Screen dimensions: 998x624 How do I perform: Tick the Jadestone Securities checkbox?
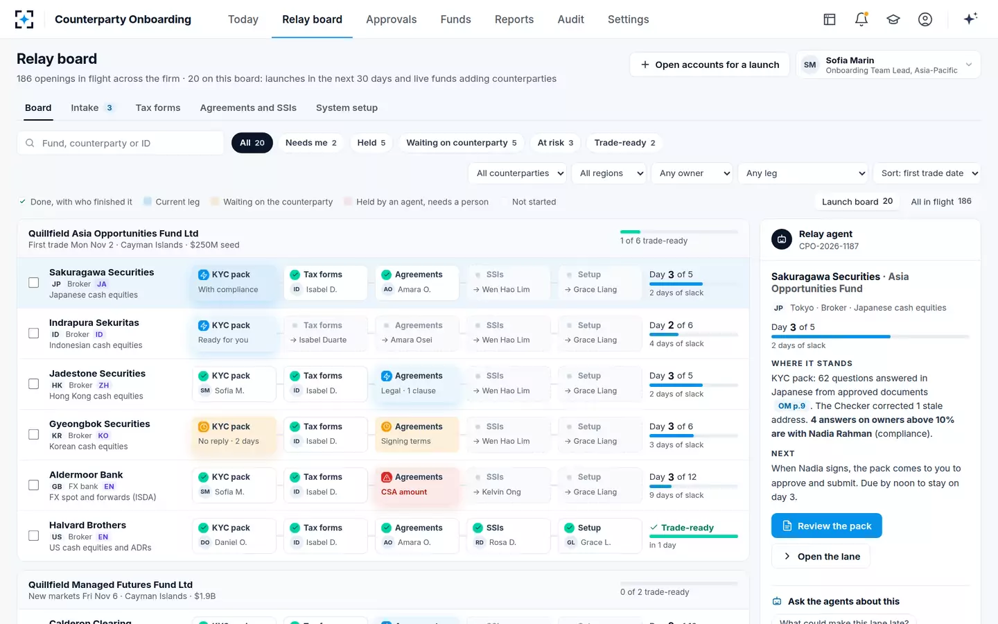(33, 384)
